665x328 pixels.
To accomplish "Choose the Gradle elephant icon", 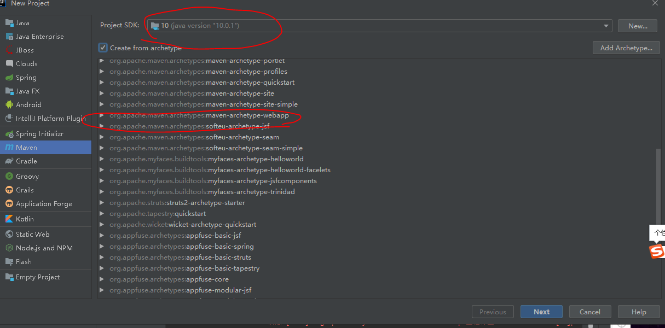I will point(9,161).
